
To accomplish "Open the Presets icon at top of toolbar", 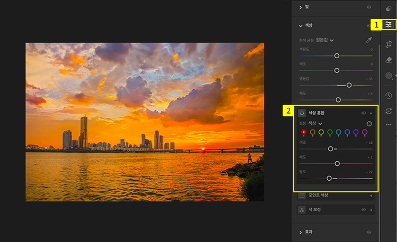I will coord(389,8).
